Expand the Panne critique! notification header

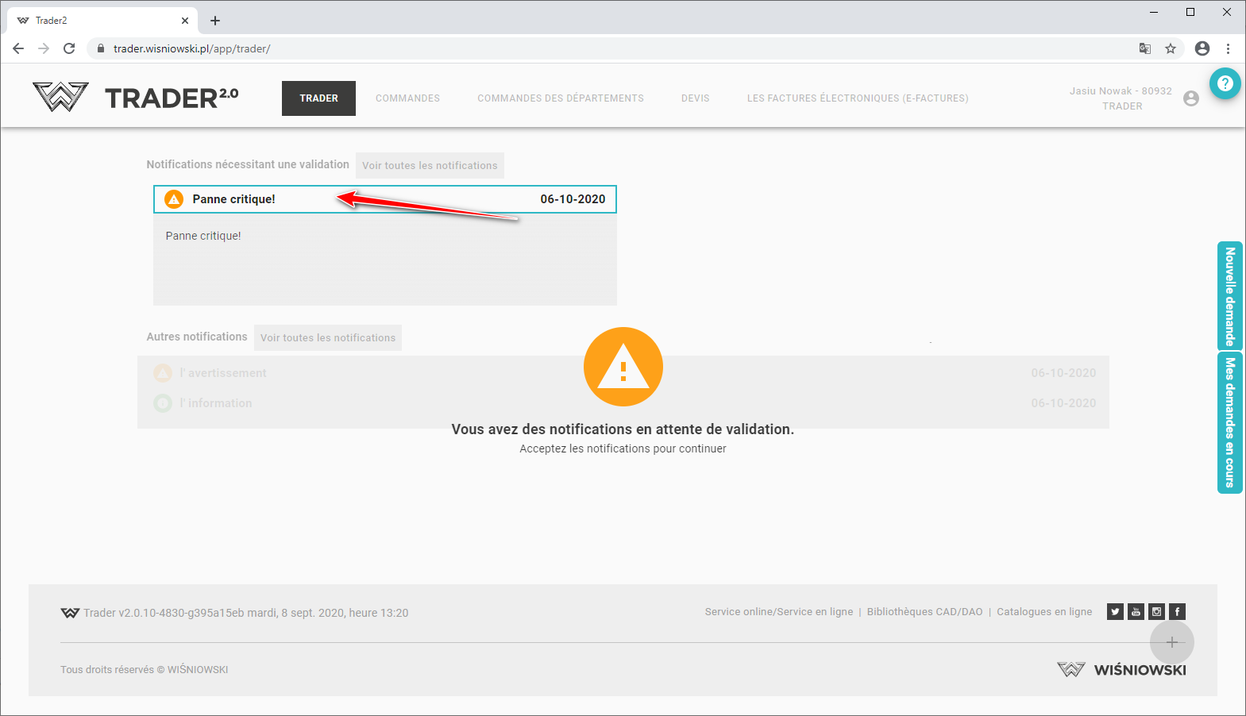pos(384,199)
